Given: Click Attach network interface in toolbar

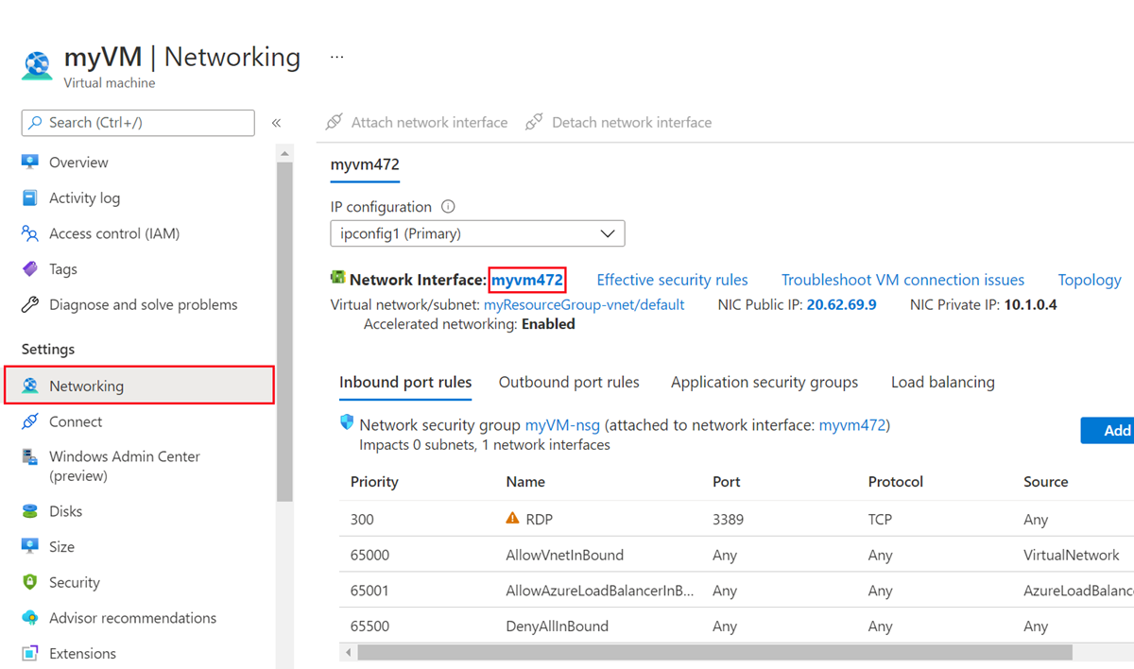Looking at the screenshot, I should tap(417, 123).
